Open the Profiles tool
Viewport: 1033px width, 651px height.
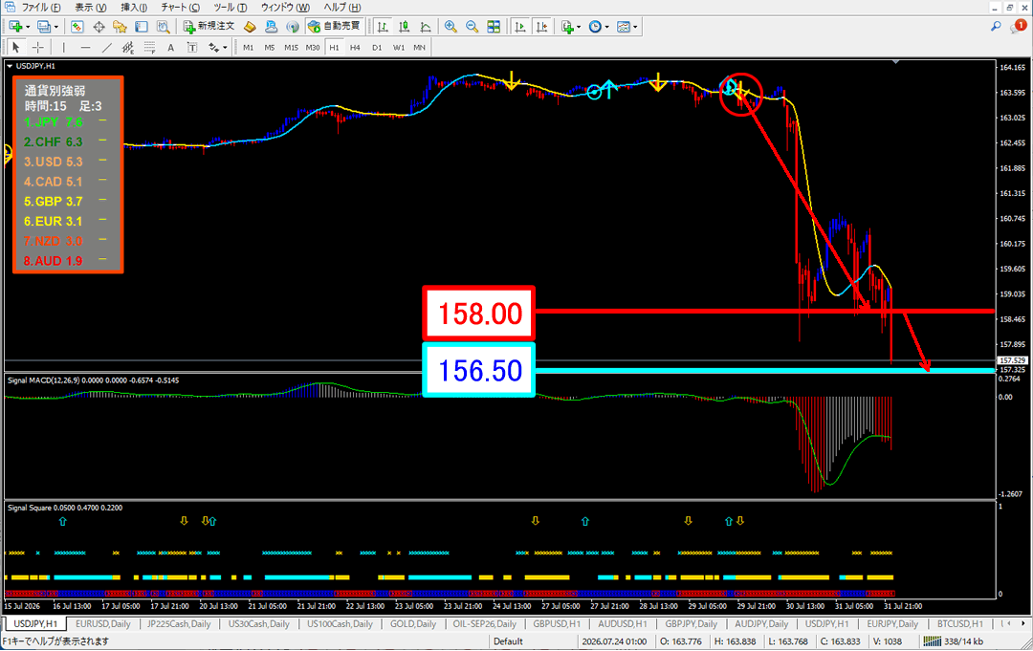pos(43,27)
